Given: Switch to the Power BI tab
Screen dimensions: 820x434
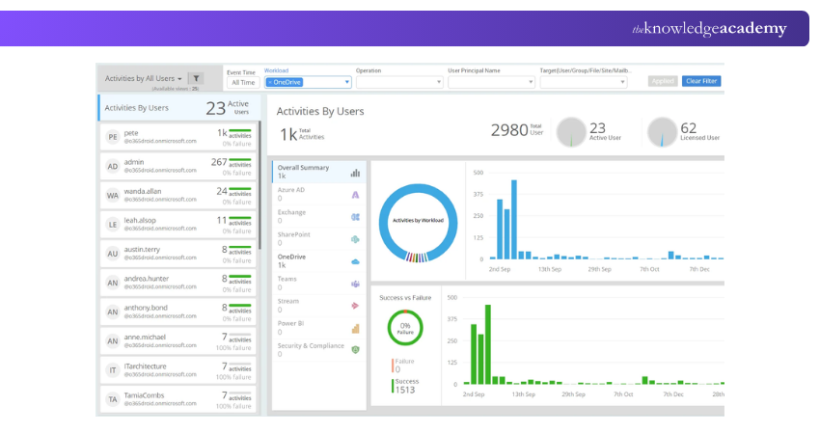Looking at the screenshot, I should [x=318, y=327].
